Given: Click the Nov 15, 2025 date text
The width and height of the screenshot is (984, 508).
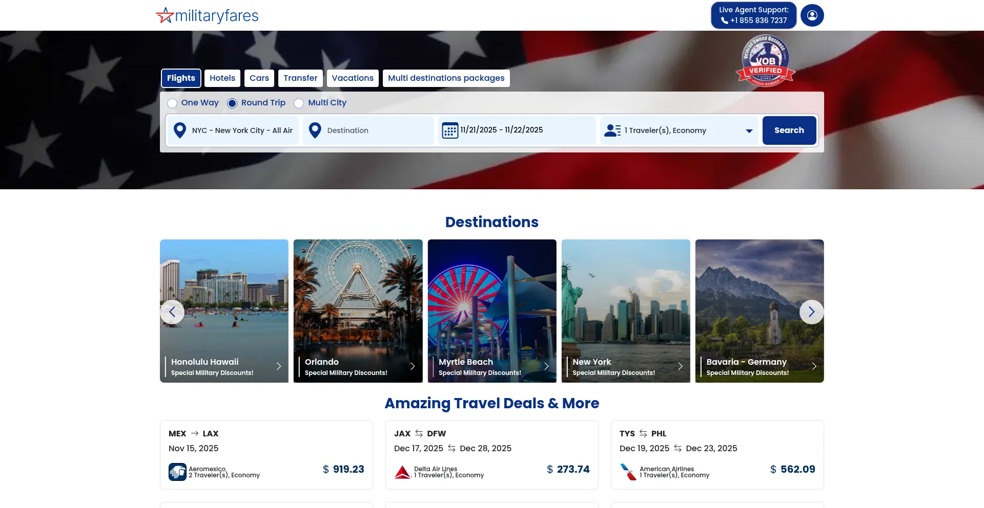Looking at the screenshot, I should tap(194, 448).
